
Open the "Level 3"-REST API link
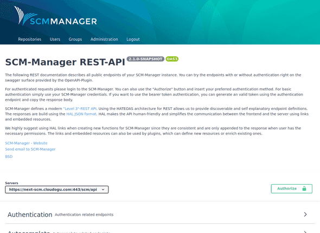tap(80, 109)
